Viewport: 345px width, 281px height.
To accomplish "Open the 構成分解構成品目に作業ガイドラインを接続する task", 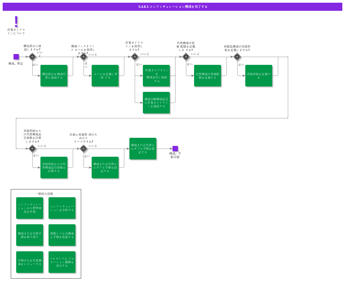I will point(156,103).
